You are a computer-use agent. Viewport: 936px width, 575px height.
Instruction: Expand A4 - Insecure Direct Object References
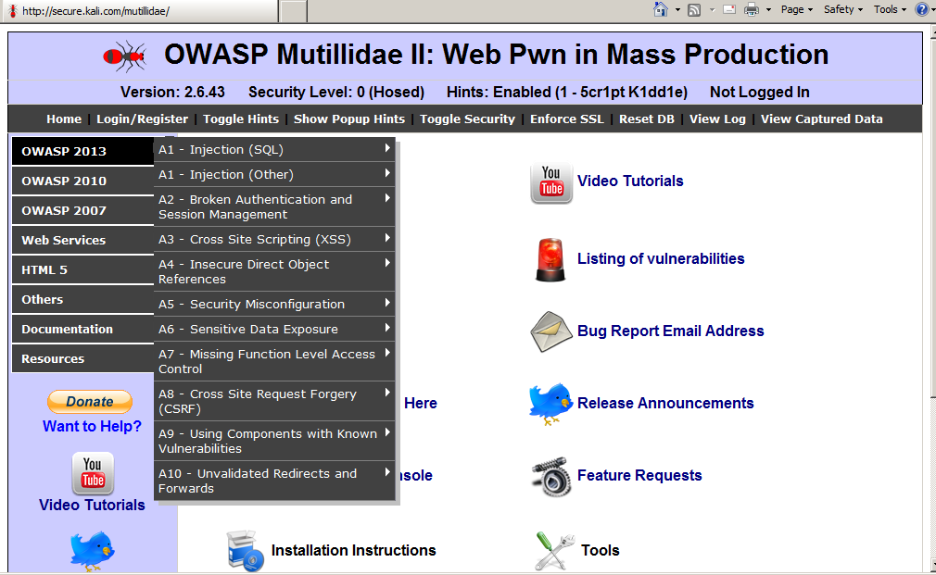pyautogui.click(x=274, y=271)
